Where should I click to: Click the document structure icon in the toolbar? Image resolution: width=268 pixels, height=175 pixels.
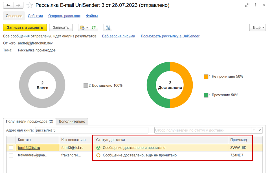pos(108,27)
